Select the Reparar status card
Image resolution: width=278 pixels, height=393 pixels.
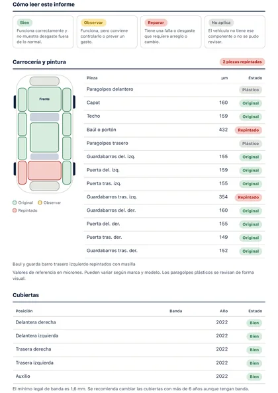coord(171,32)
